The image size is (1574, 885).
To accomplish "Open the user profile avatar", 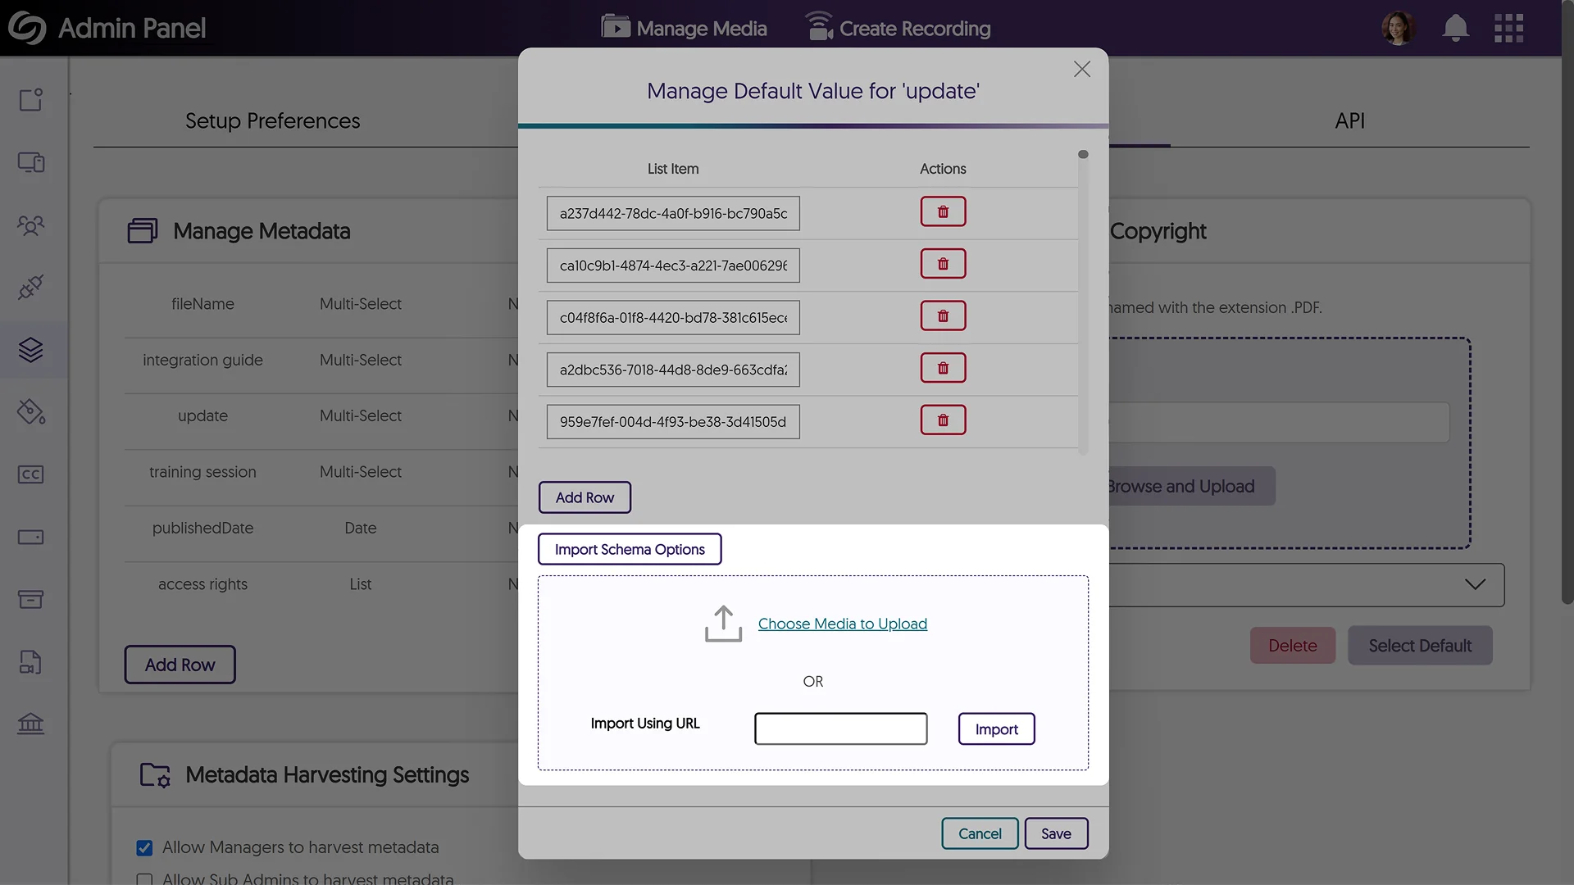I will tap(1398, 28).
